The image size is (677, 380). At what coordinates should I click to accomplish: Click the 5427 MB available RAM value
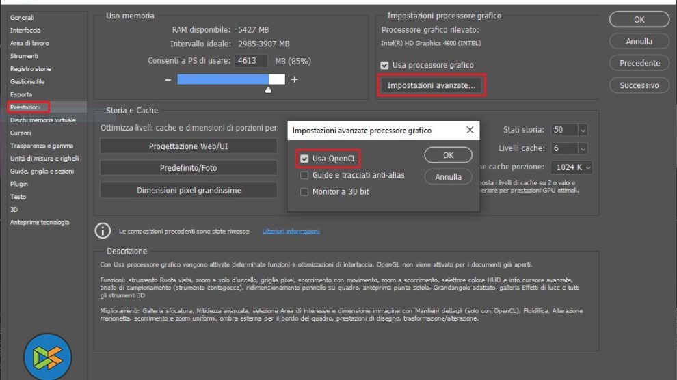(x=254, y=30)
